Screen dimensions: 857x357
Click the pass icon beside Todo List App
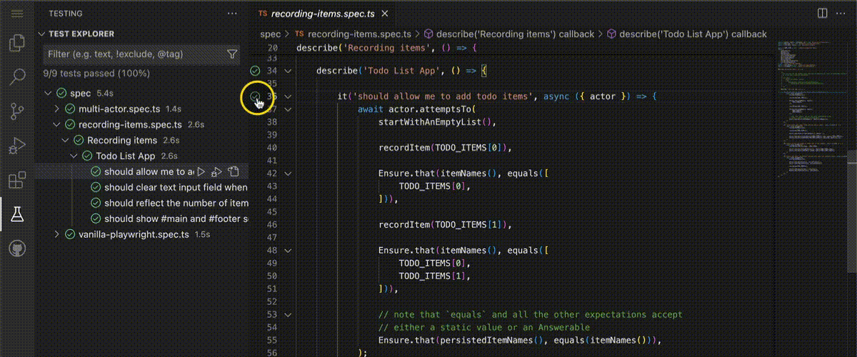[88, 156]
